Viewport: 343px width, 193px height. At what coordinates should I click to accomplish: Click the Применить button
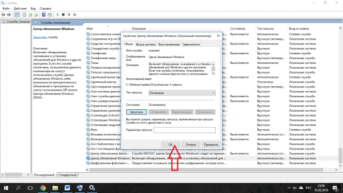pyautogui.click(x=211, y=145)
